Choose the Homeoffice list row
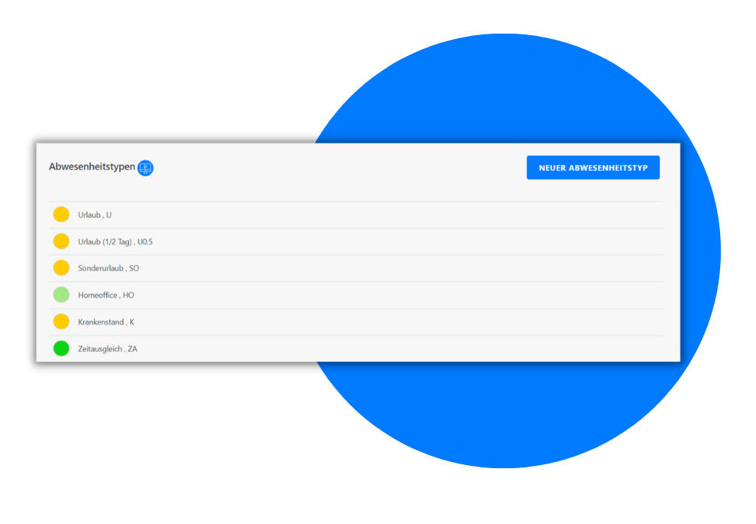This screenshot has width=756, height=524. point(356,295)
